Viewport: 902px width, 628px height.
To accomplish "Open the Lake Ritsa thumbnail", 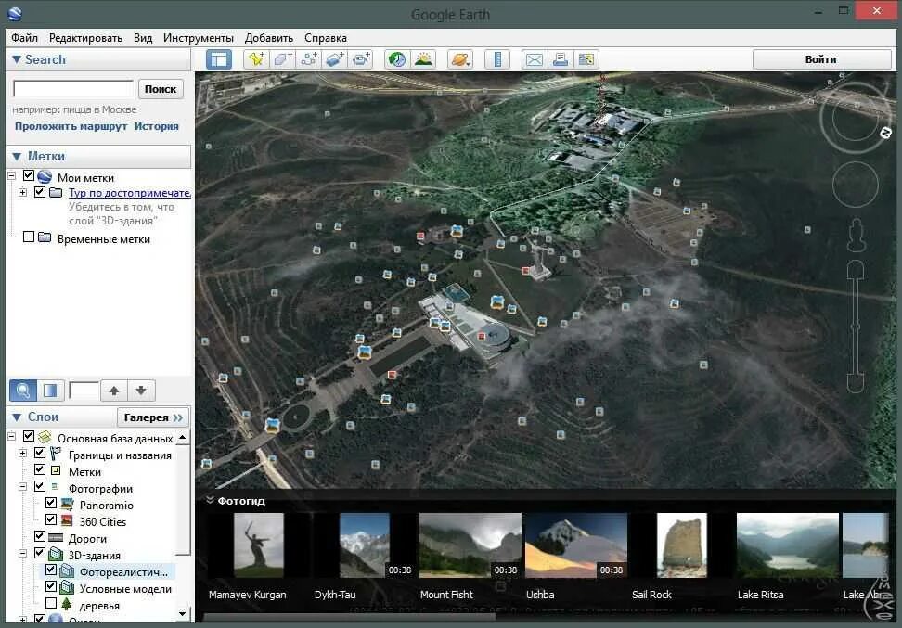I will (787, 545).
